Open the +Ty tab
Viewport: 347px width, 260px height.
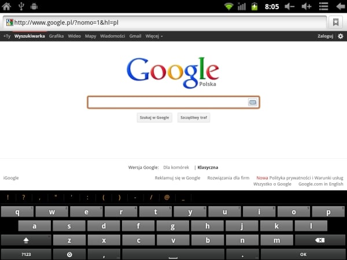[x=7, y=36]
